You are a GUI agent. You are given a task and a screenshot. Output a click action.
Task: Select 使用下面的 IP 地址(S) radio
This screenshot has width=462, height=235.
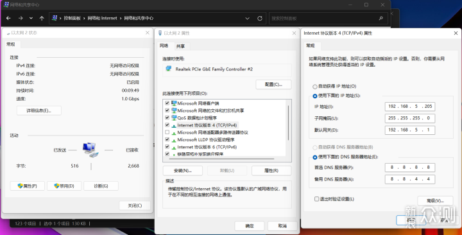coord(314,96)
